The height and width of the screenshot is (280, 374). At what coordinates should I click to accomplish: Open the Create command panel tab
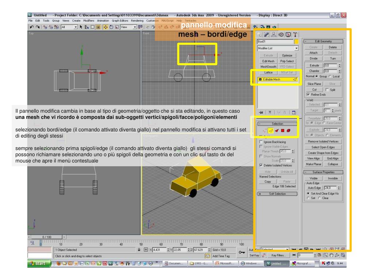tap(260, 35)
